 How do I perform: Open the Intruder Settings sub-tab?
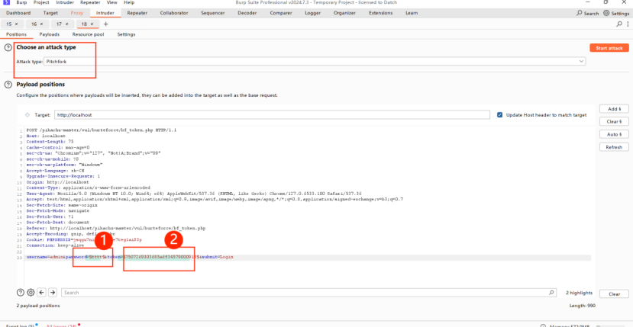(126, 34)
